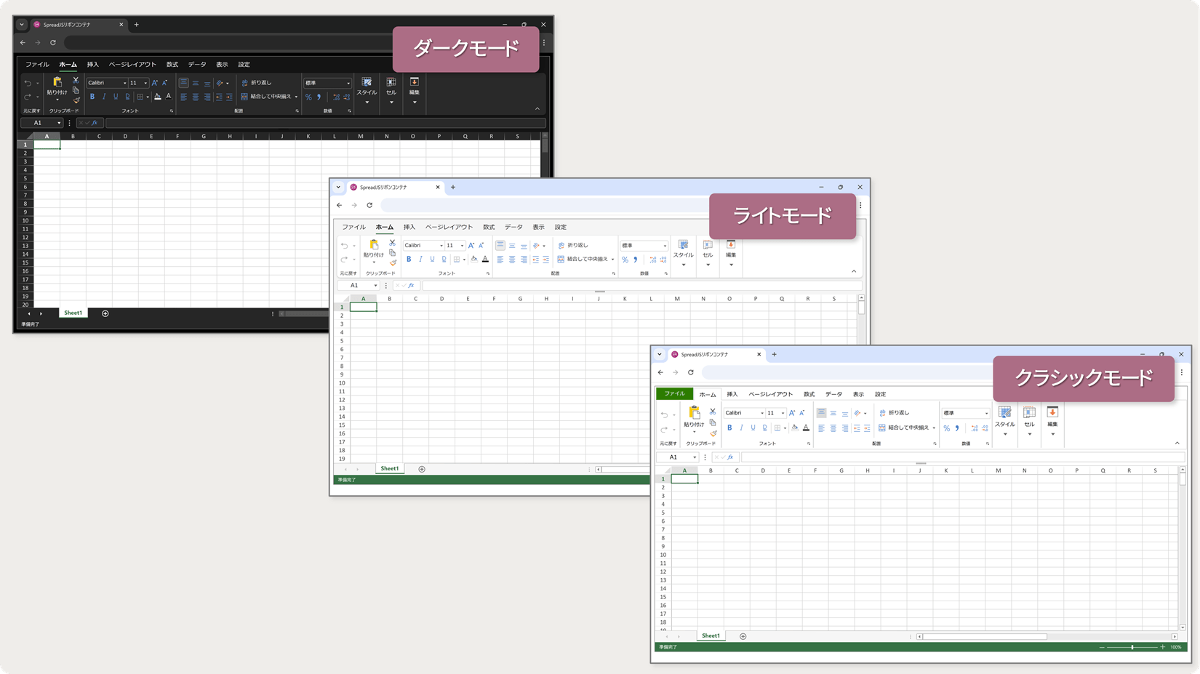Screen dimensions: 1200x674
Task: Toggle Bold formatting in the light ribbon
Action: [409, 259]
